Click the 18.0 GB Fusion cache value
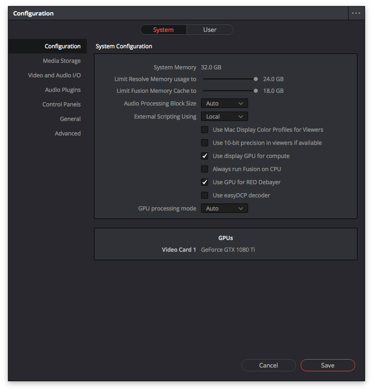 (273, 91)
